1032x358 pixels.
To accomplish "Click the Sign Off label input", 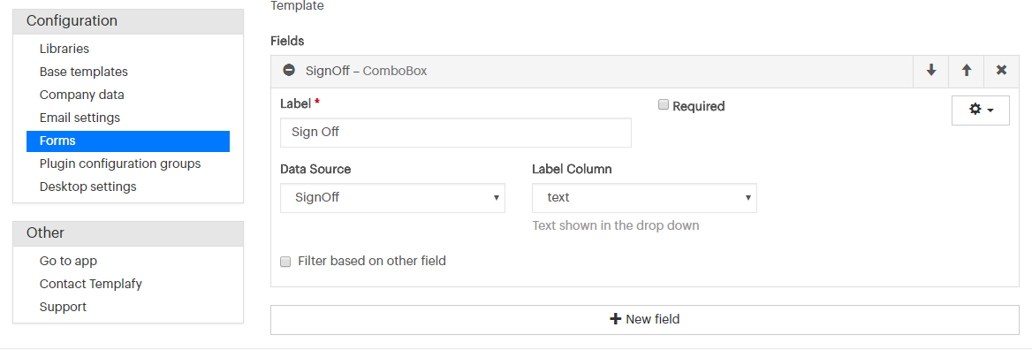I will (455, 133).
